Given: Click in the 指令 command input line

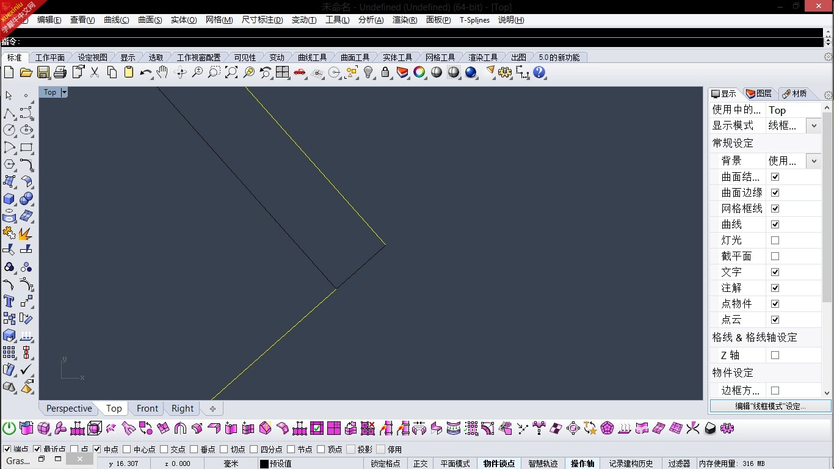Looking at the screenshot, I should (x=412, y=42).
